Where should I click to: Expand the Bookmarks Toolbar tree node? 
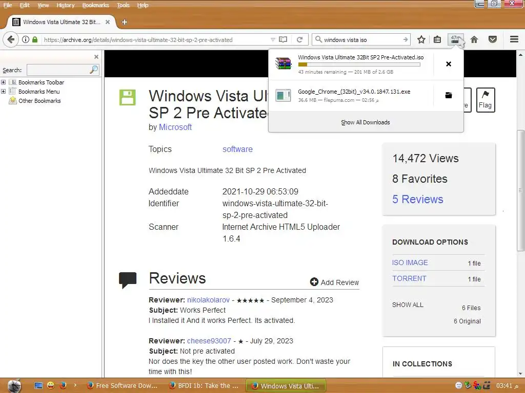[x=4, y=82]
